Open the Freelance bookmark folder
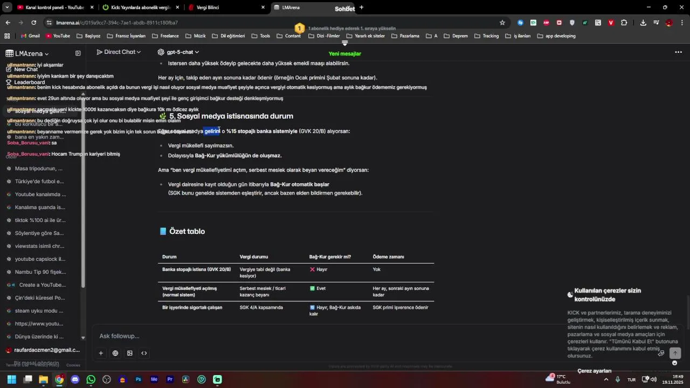The height and width of the screenshot is (388, 690). point(165,36)
